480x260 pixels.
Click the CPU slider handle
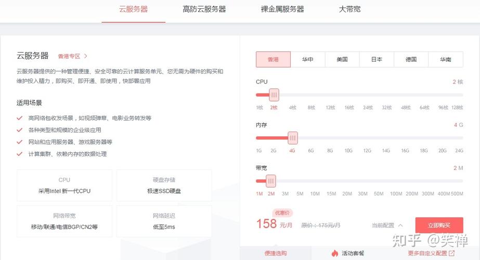tap(274, 95)
